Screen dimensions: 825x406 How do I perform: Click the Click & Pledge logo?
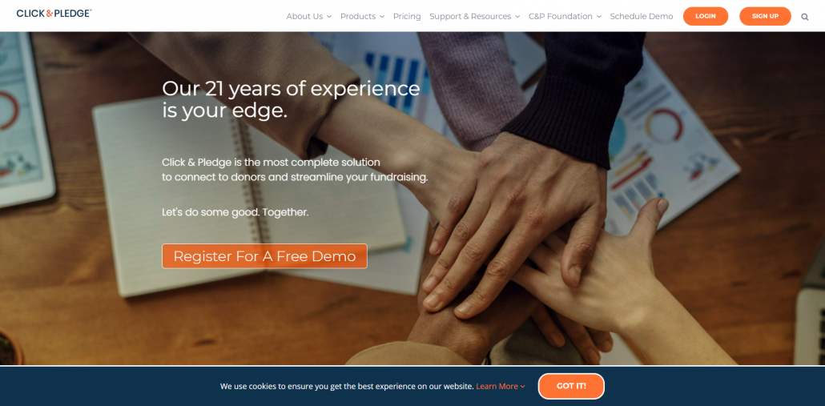[x=54, y=13]
